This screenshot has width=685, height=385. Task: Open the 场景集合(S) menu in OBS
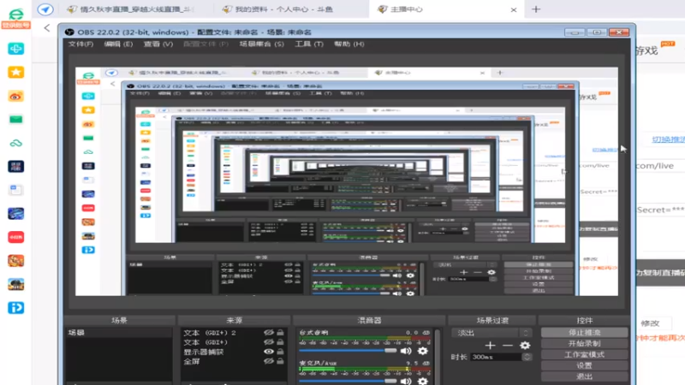[x=261, y=44]
